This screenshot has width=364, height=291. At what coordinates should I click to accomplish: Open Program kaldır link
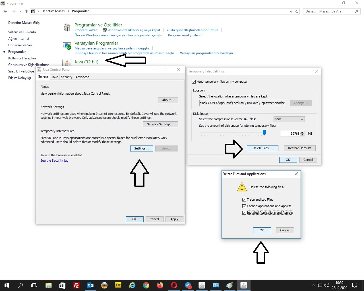pos(86,30)
